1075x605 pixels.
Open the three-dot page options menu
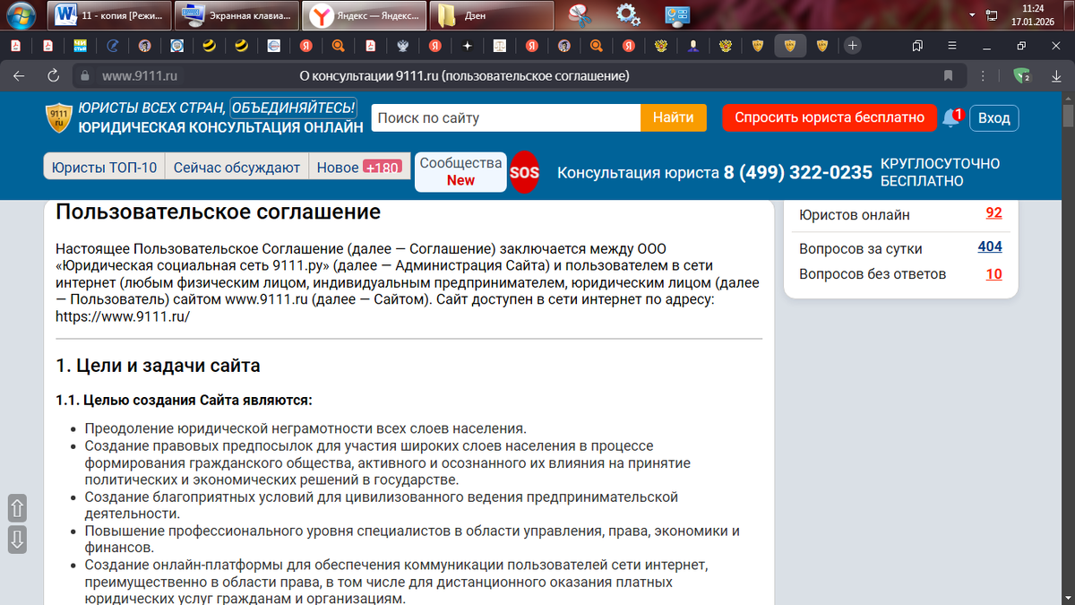(x=983, y=76)
